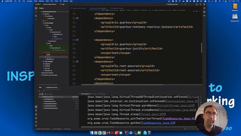
Task: Open the Terminal tool window icon
Action: pyautogui.click(x=36, y=118)
